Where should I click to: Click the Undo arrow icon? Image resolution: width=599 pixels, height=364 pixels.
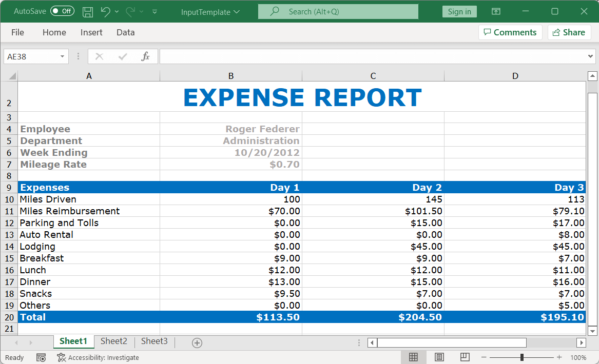[x=105, y=11]
